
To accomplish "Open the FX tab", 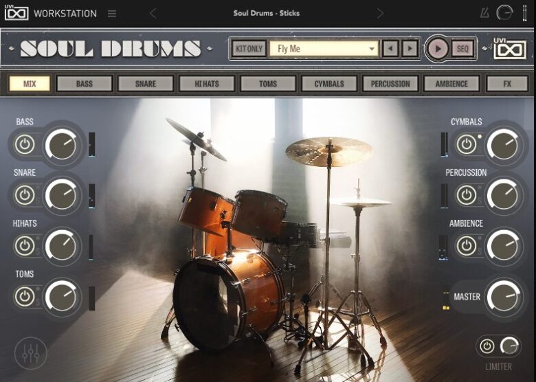I will click(x=507, y=84).
